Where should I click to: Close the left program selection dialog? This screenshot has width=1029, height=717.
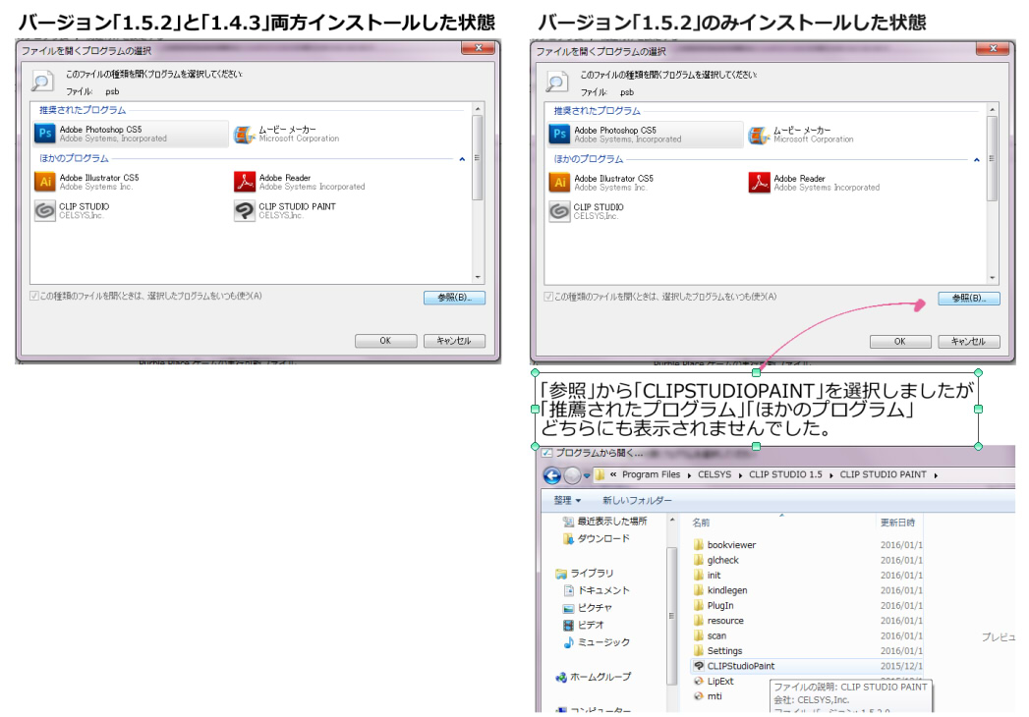point(479,48)
